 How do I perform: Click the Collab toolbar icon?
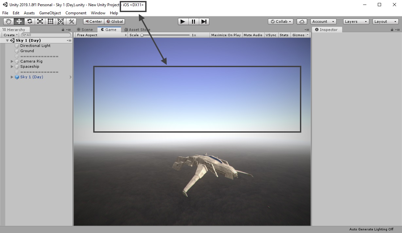(280, 21)
